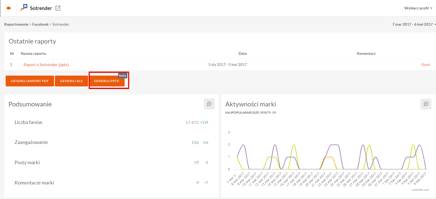This screenshot has width=436, height=199.
Task: Expand the Wybierz profil dropdown
Action: [418, 8]
